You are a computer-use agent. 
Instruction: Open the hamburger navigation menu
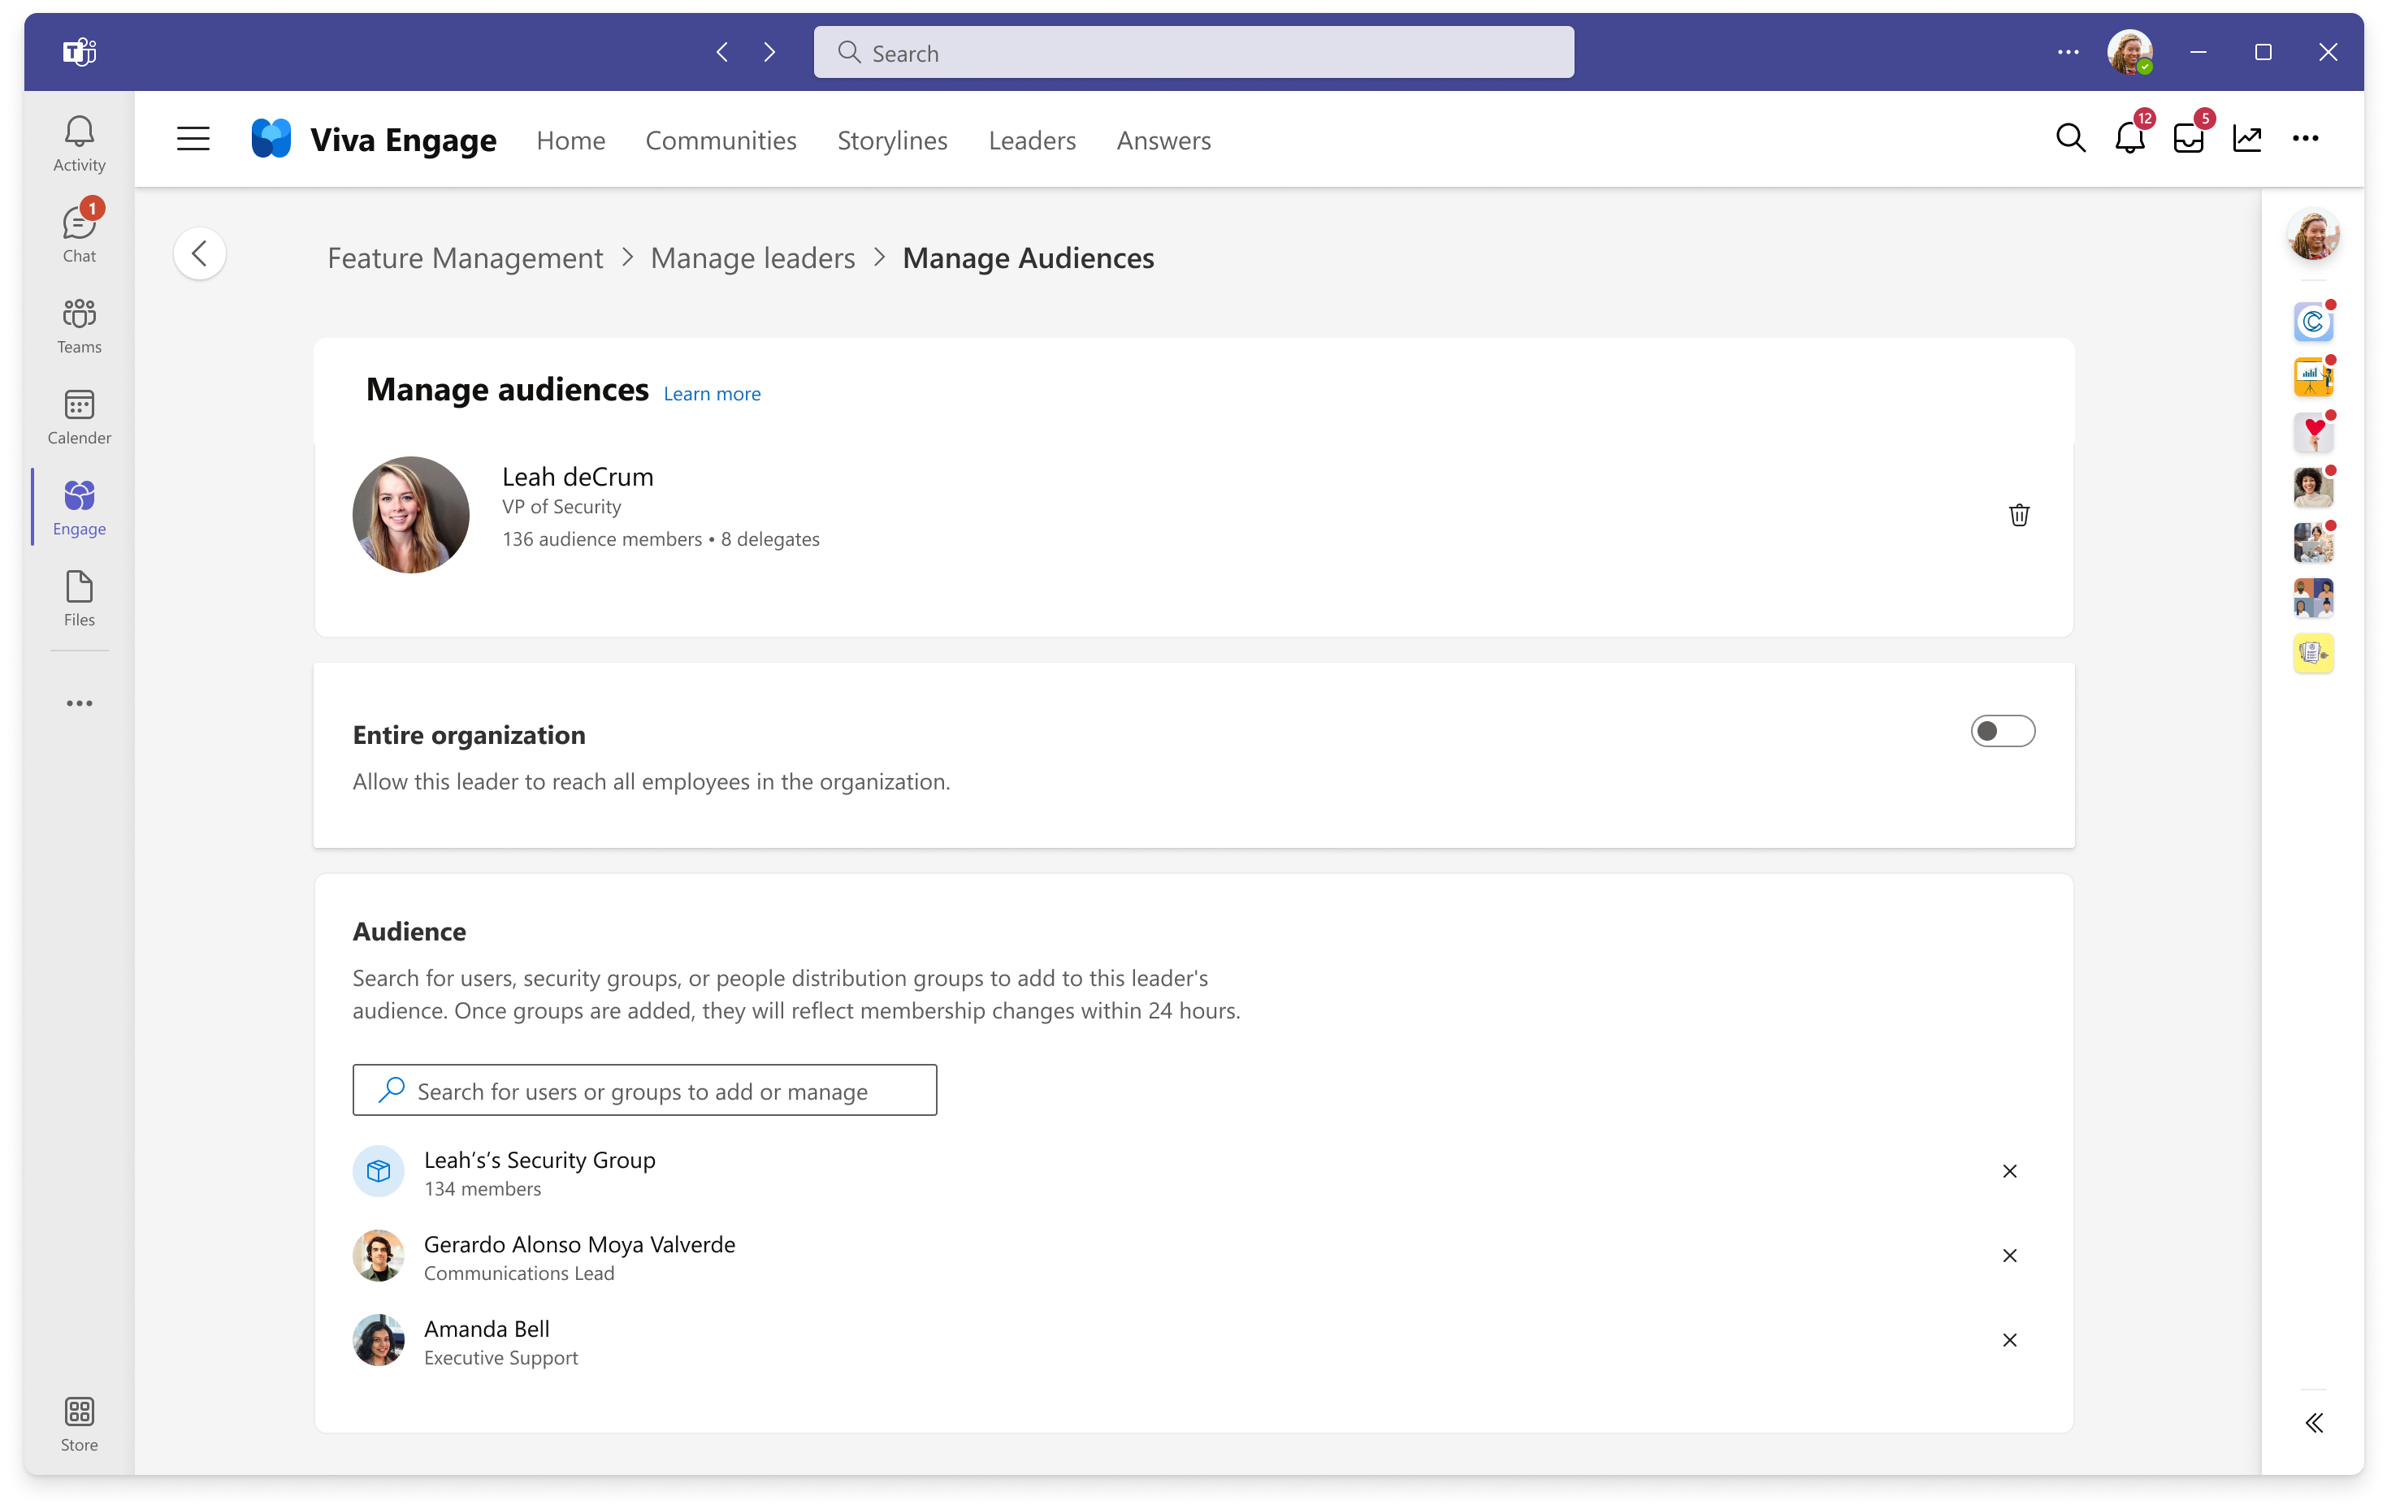coord(193,139)
